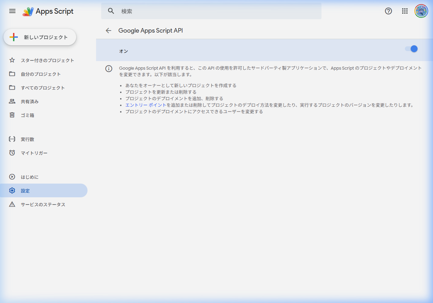Click the Apps Script logo
Viewport: 433px width, 303px height.
[28, 11]
